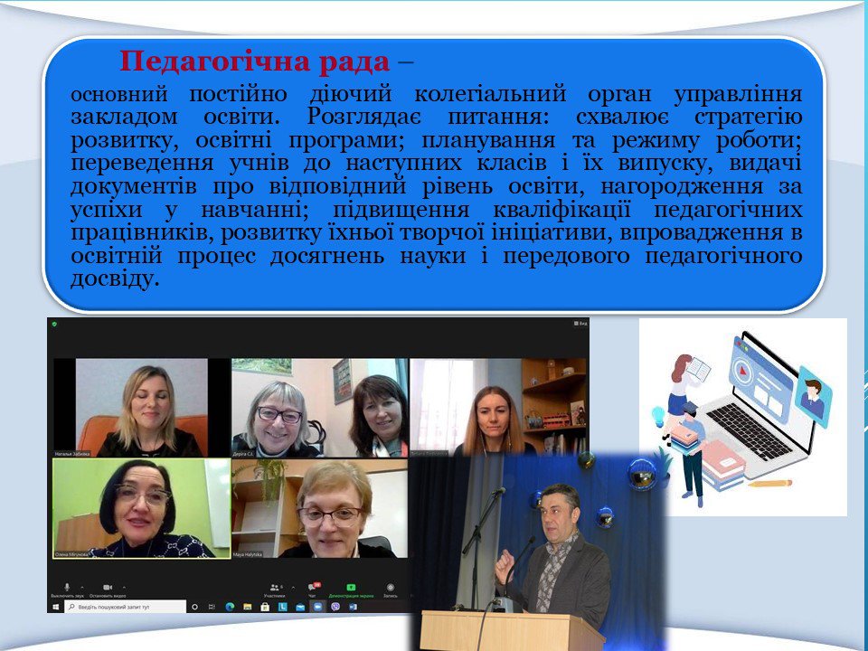Screen dimensions: 868x651
Task: Click the taskbar search box Введіть пошуковий запит
Action: 125,607
